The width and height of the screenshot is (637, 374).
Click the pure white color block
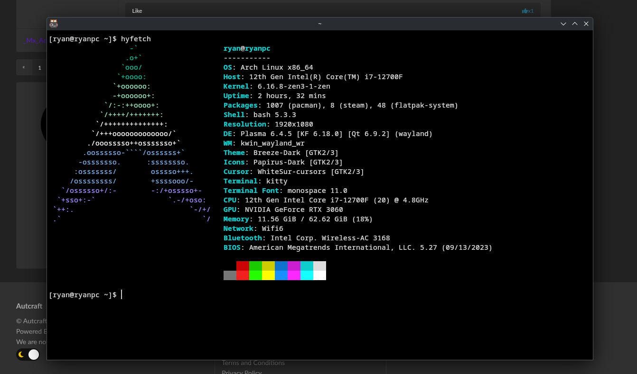[x=319, y=275]
